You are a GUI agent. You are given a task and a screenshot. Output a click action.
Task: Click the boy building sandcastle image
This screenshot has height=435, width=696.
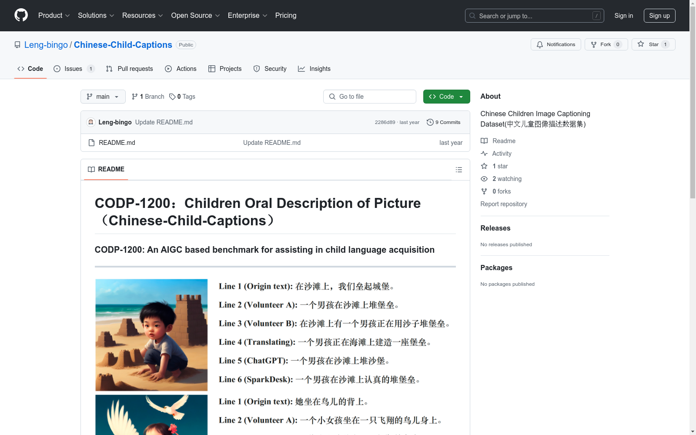(x=151, y=335)
